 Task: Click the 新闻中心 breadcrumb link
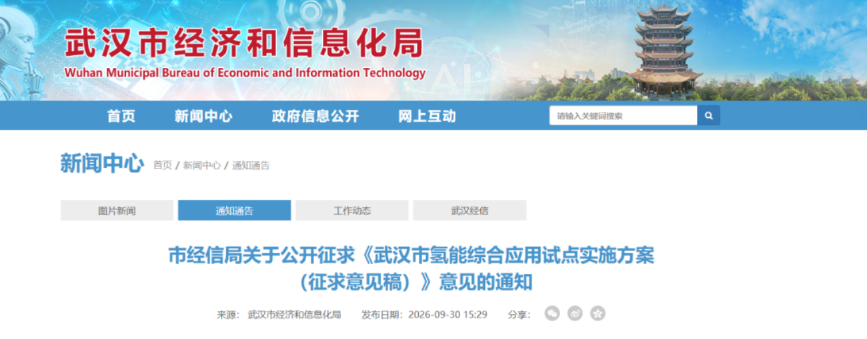(x=202, y=165)
